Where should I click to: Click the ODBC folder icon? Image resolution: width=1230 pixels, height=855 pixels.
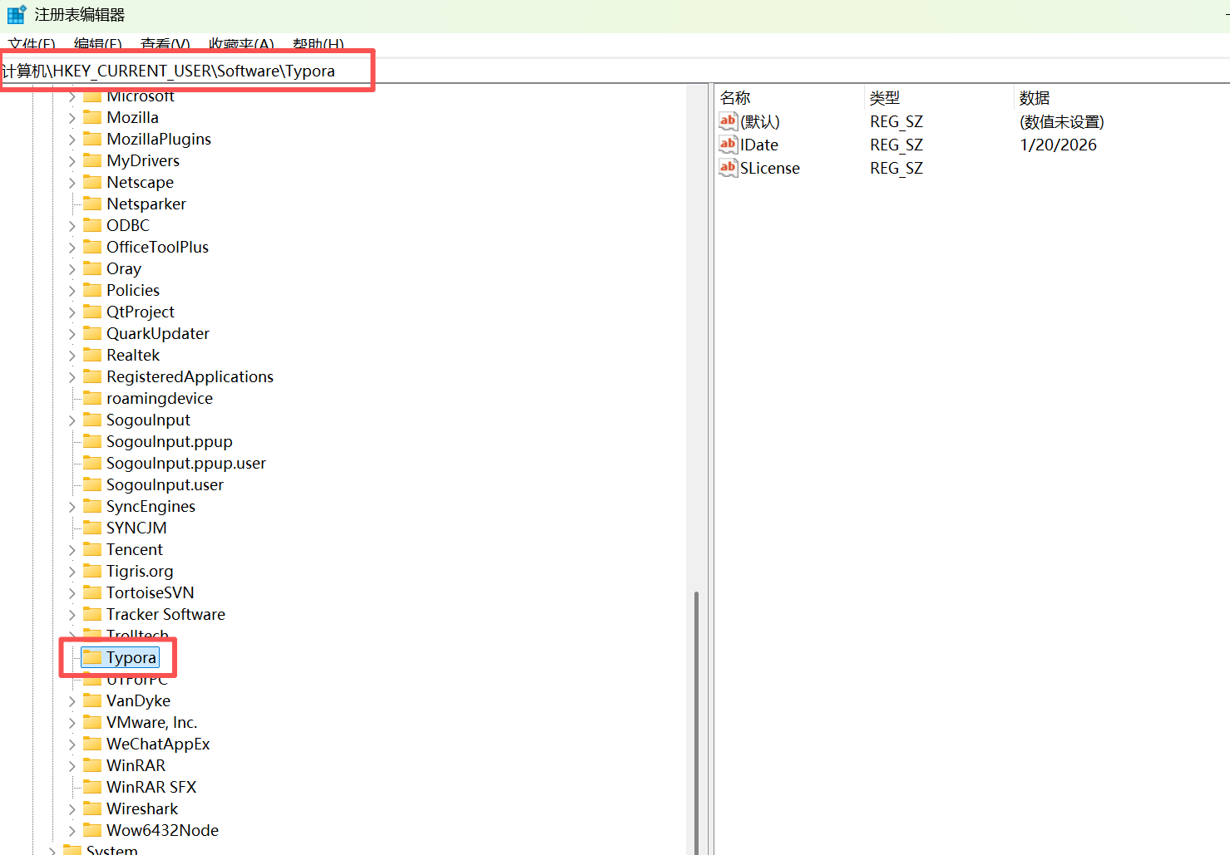[92, 225]
